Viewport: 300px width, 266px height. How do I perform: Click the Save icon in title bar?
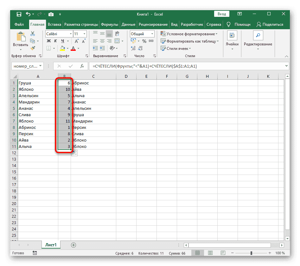[19, 14]
